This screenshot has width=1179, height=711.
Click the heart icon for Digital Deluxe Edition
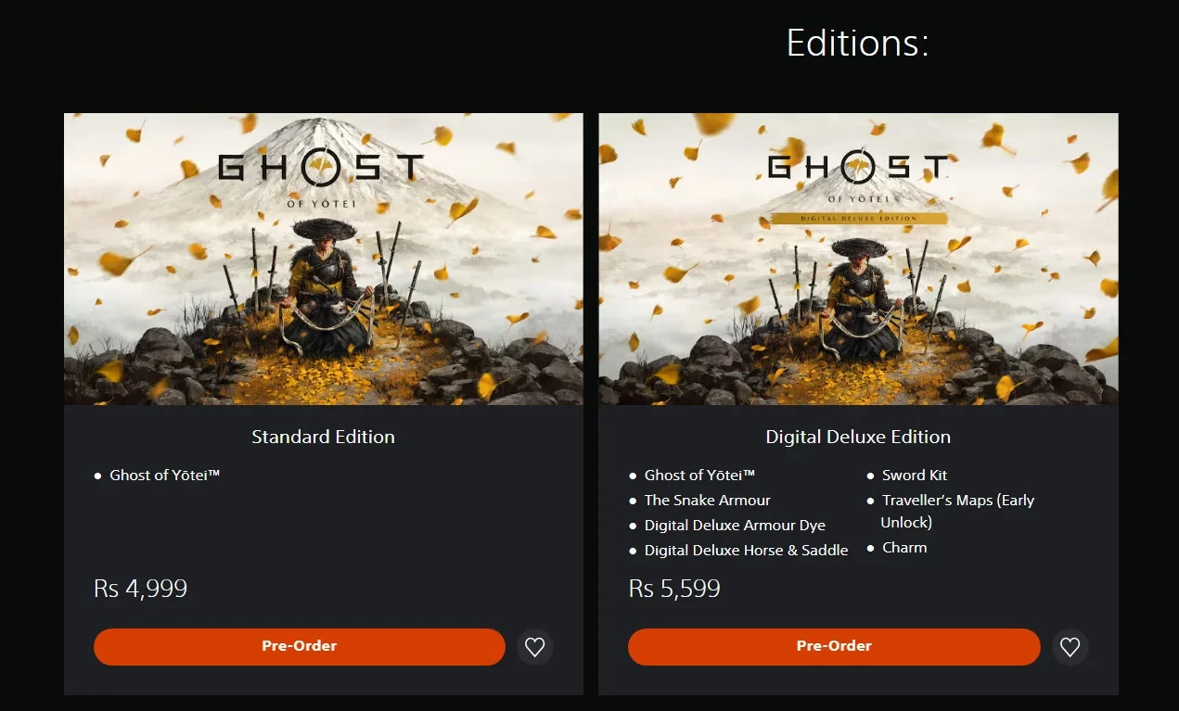coord(1070,647)
